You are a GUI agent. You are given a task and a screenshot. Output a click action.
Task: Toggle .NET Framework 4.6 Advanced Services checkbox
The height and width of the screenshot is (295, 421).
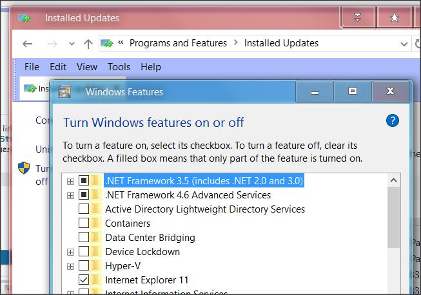coord(84,195)
